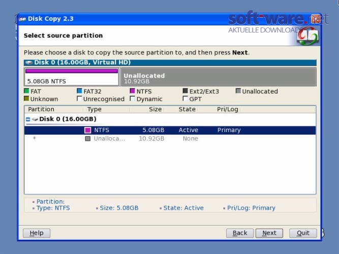Click the Disk Copy title bar icon
Screen dimensions: 339x254
coord(22,19)
